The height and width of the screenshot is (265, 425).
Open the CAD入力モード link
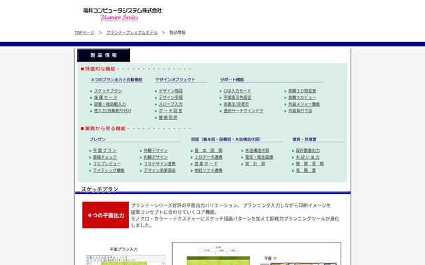pos(237,91)
